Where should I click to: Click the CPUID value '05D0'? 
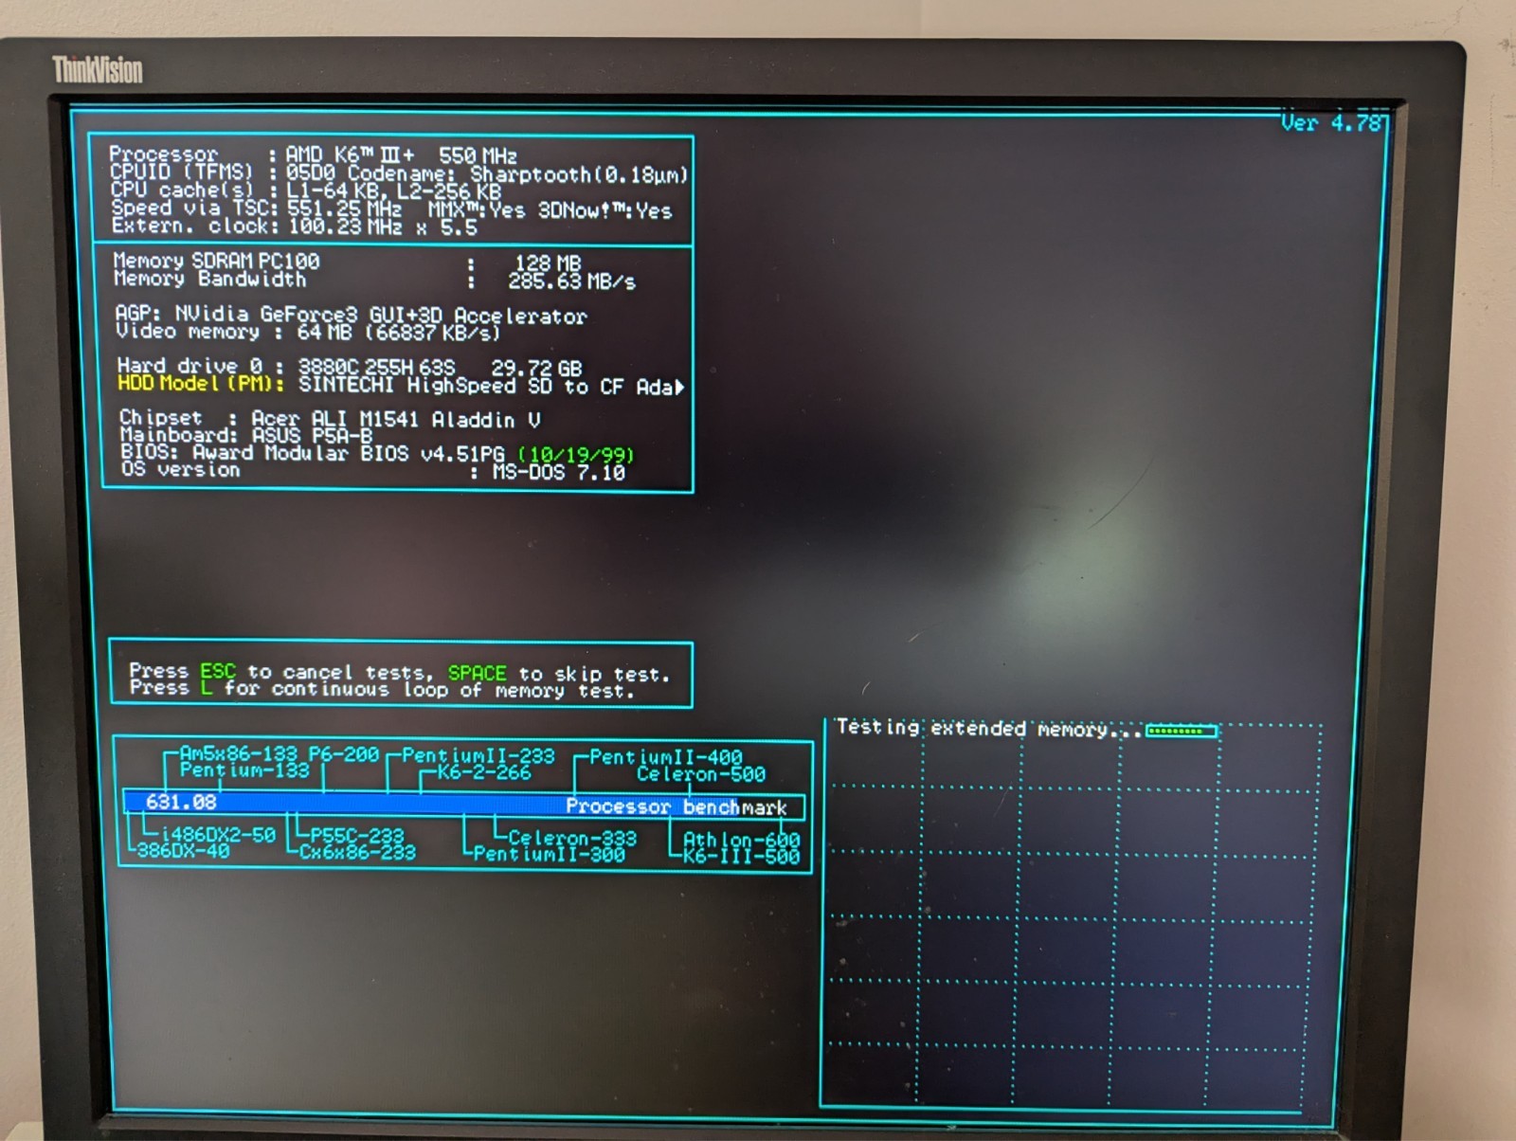point(310,172)
